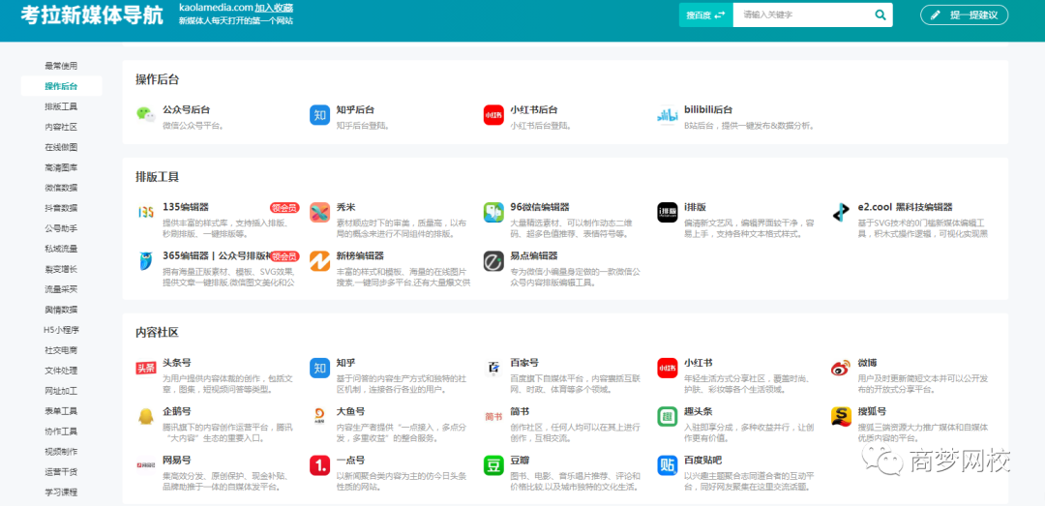Select 最常使用 sidebar entry
The width and height of the screenshot is (1045, 506).
point(61,66)
